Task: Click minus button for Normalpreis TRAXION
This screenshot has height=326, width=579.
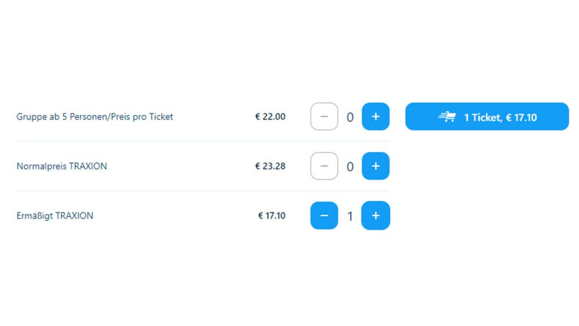Action: point(324,166)
